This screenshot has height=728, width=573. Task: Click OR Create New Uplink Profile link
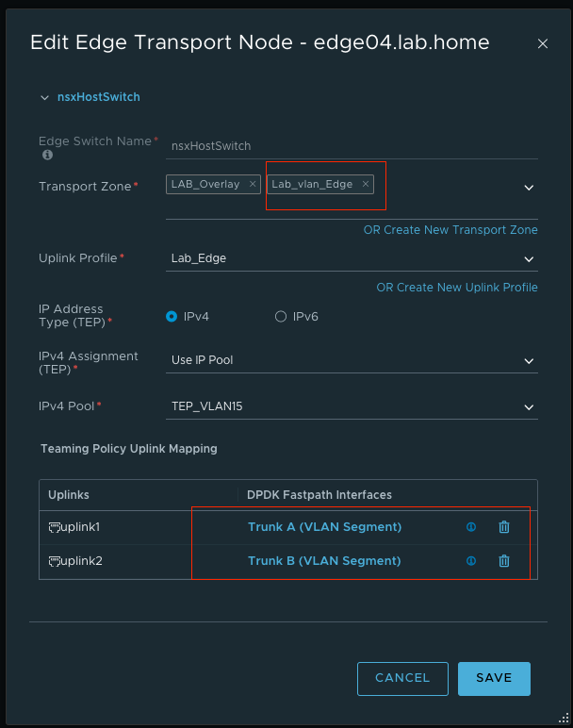pos(456,288)
